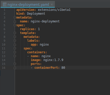Collapse the template block on line 7
The image size is (110, 95).
15,33
